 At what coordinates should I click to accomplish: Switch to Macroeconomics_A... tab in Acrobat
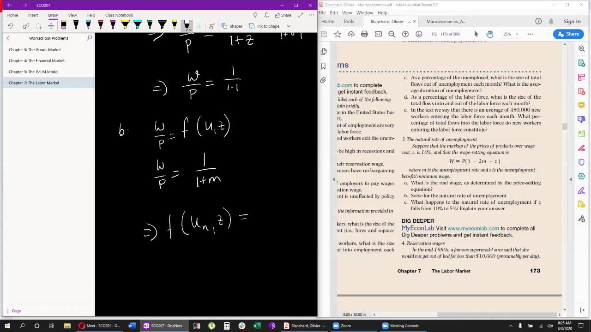point(446,22)
